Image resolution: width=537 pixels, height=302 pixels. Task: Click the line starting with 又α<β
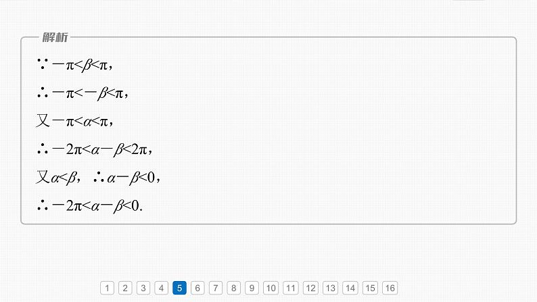97,177
